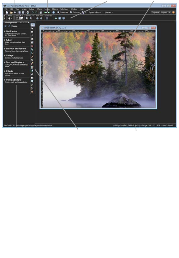Image resolution: width=179 pixels, height=258 pixels.
Task: Open the Edit menu
Action: point(11,9)
